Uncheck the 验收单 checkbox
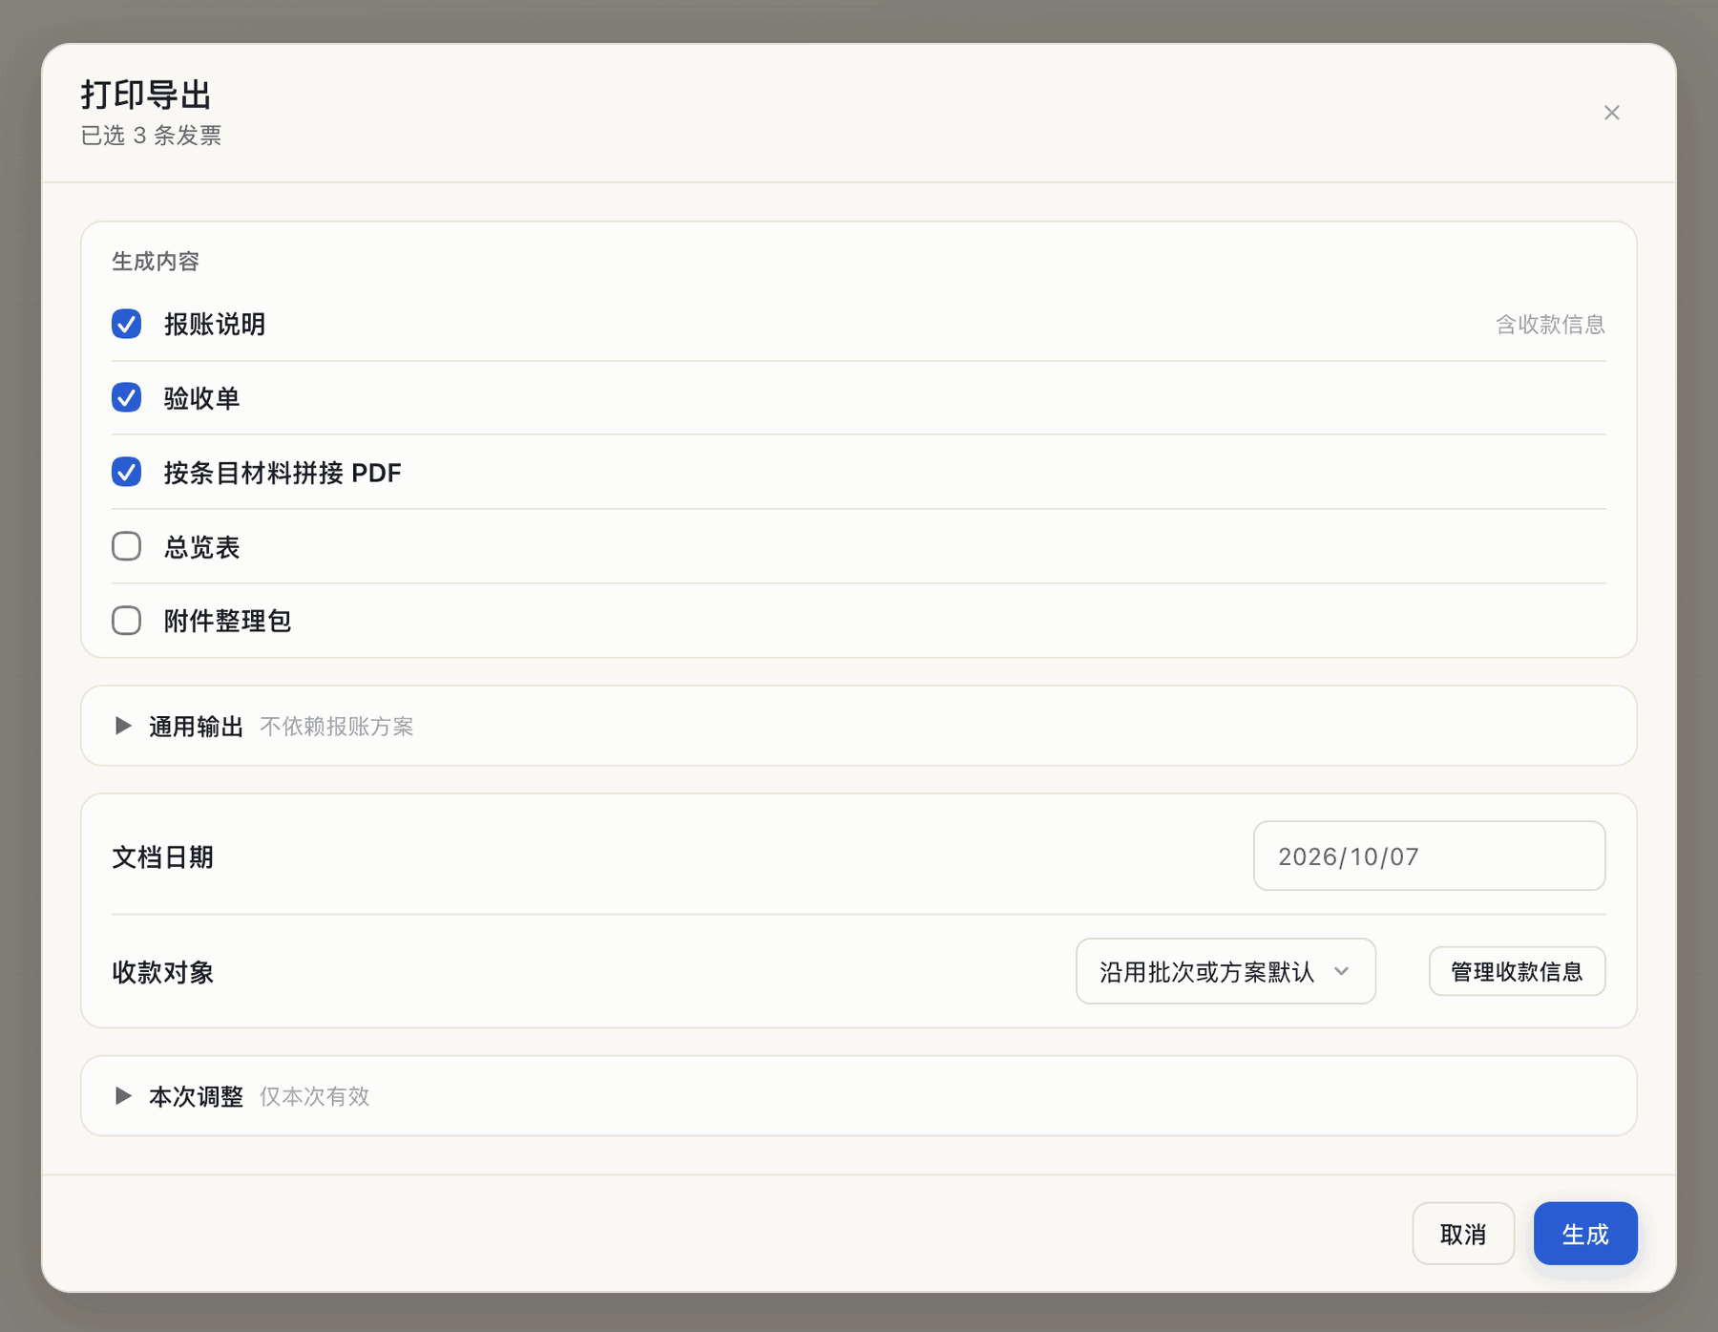Screen dimensions: 1718x1332 tap(126, 397)
